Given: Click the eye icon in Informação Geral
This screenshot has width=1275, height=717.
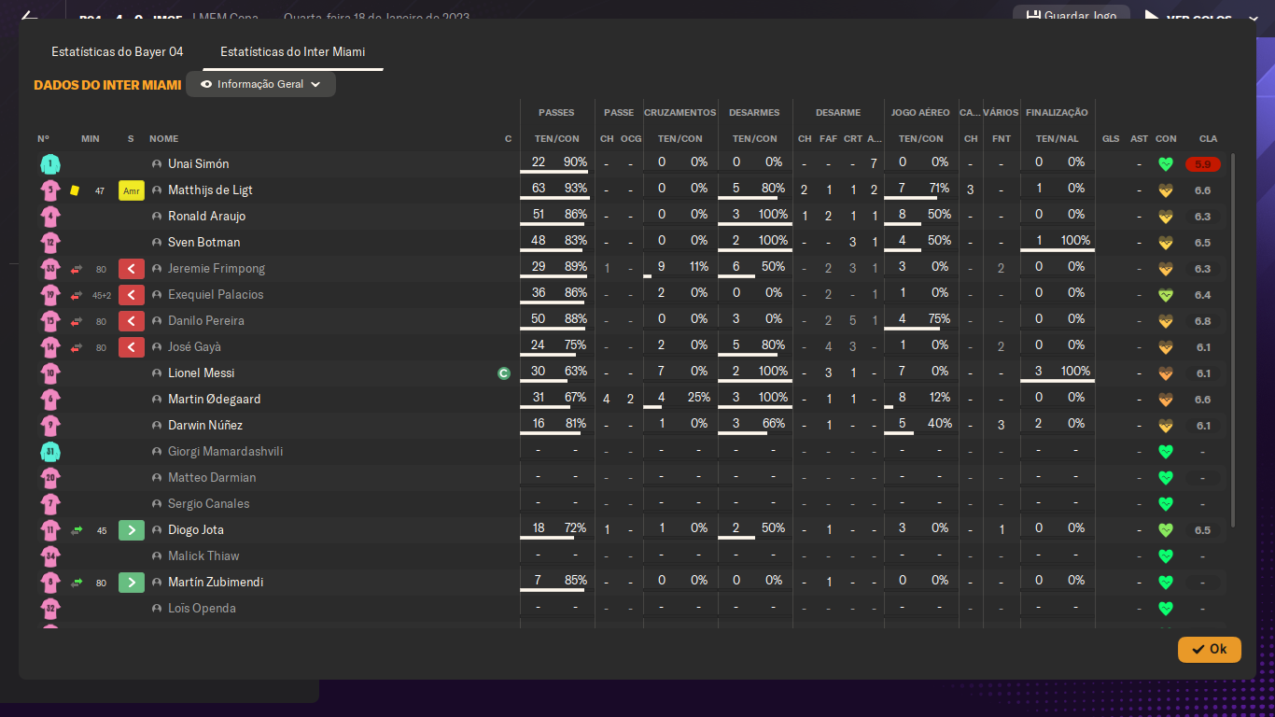Looking at the screenshot, I should [206, 84].
